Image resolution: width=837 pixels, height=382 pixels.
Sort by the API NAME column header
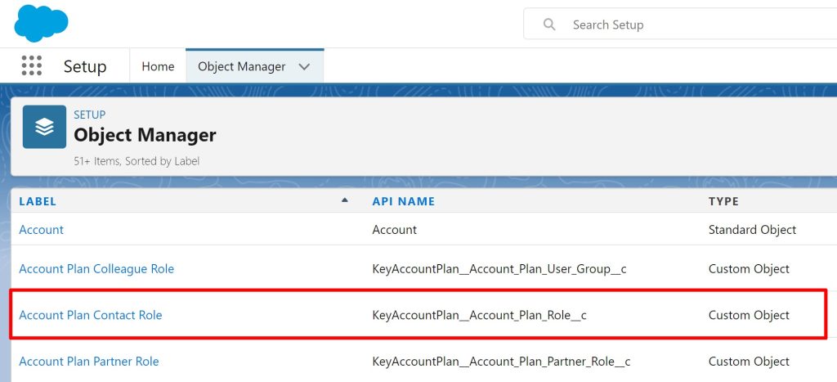point(404,201)
